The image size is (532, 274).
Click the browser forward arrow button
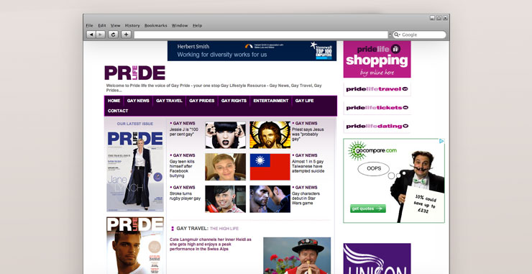101,35
